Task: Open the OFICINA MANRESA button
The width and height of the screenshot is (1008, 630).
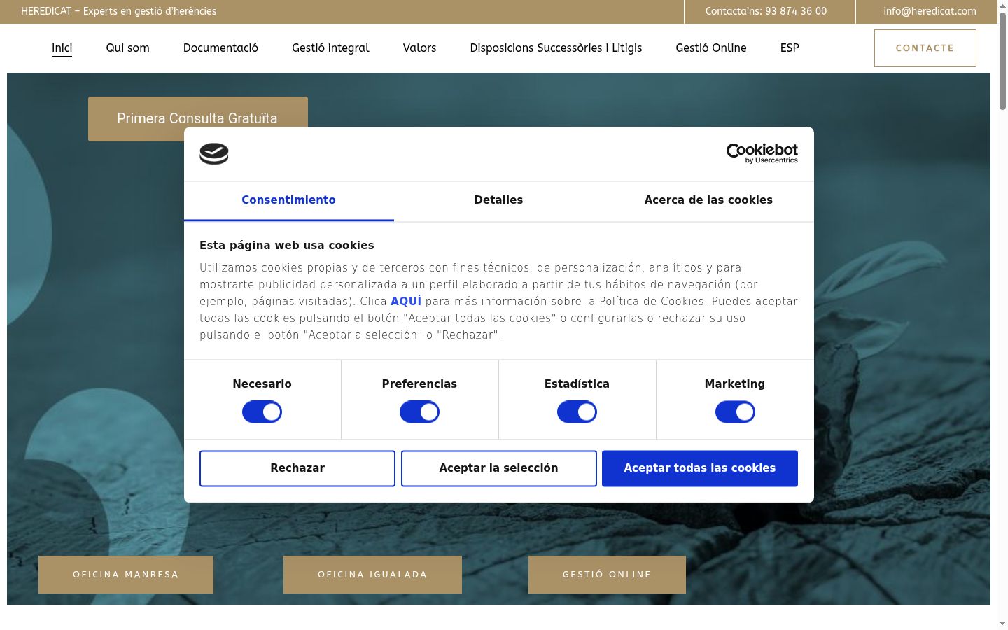Action: pos(126,575)
